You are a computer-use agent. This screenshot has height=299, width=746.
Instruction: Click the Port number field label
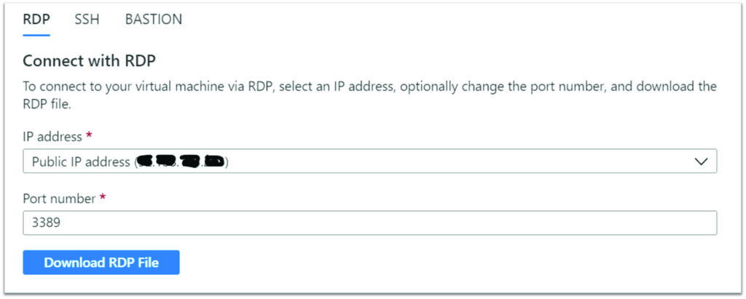[x=60, y=199]
